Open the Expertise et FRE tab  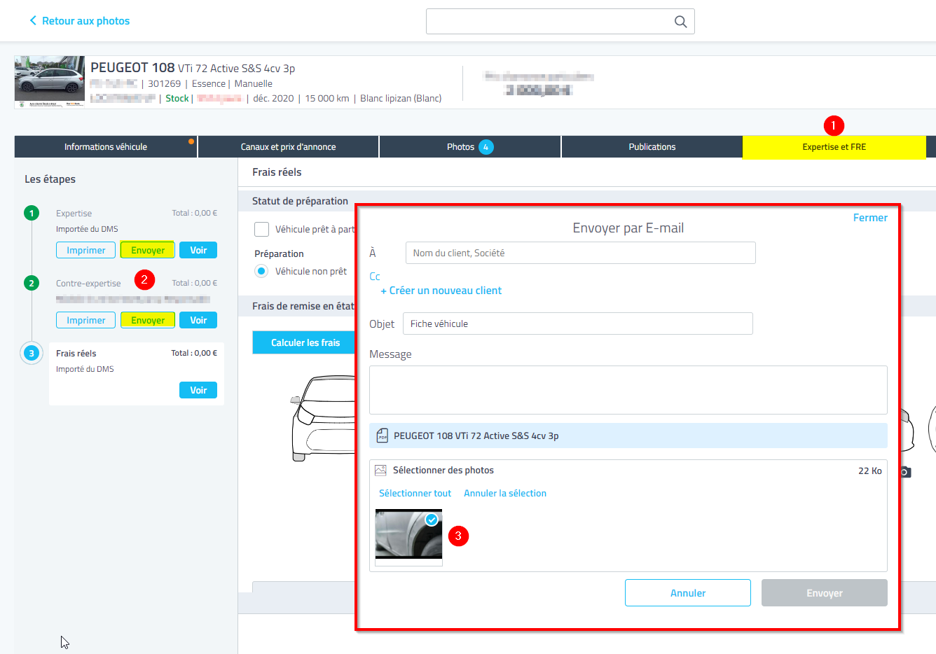tap(834, 147)
